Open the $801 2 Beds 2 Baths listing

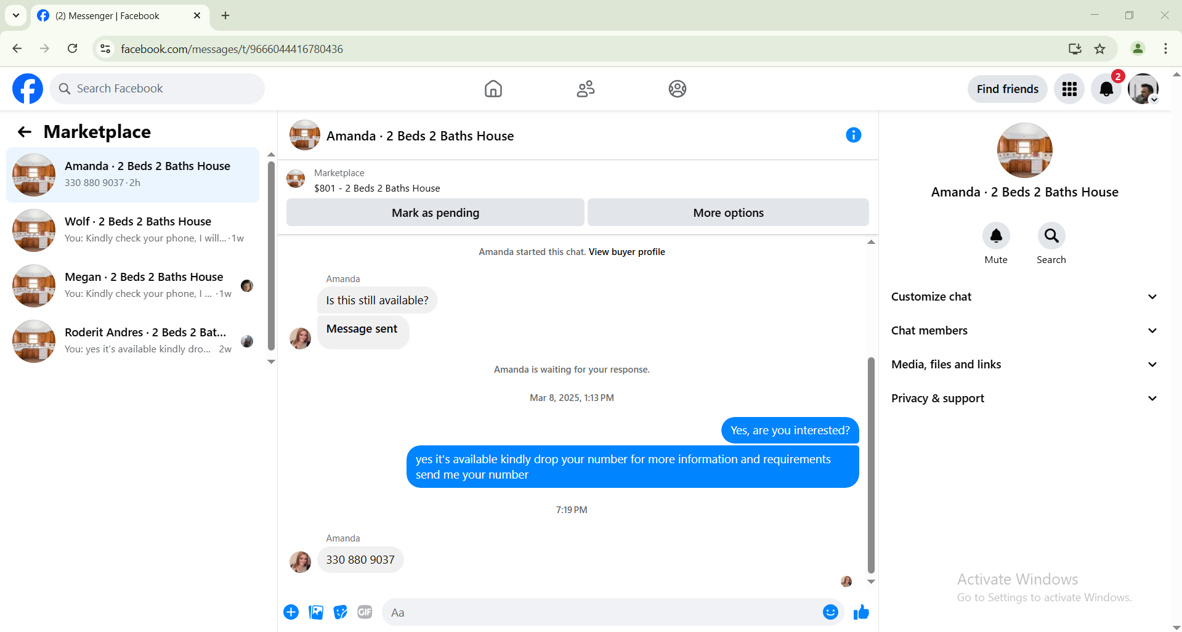coord(377,188)
